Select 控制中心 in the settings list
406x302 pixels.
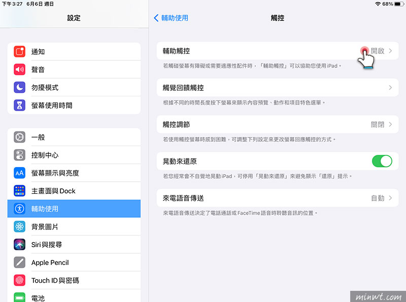(74, 155)
